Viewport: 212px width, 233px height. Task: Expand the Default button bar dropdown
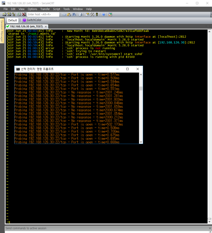[x=20, y=20]
